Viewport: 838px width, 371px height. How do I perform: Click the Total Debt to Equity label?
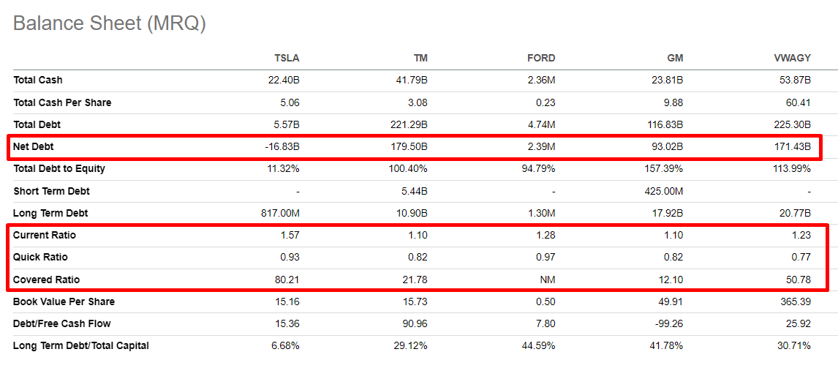(59, 168)
